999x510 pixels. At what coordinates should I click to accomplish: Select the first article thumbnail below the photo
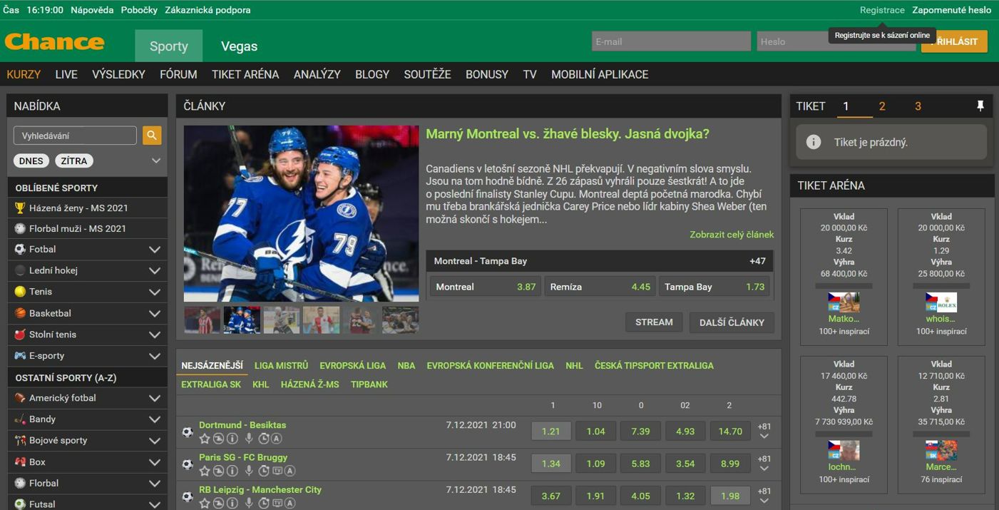202,320
